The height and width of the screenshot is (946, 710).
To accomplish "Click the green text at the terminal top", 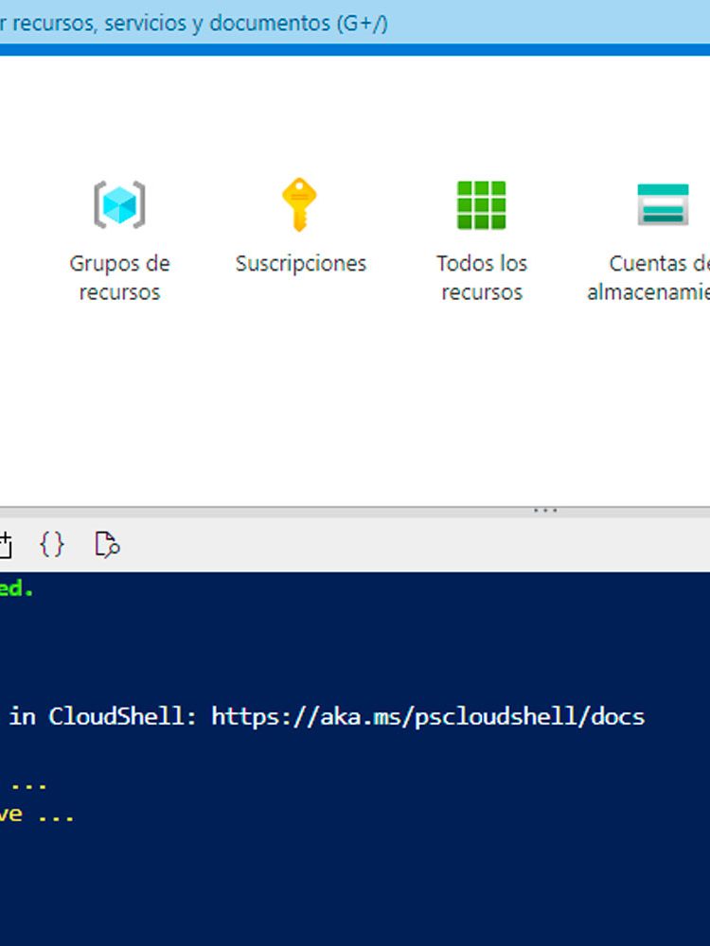I will (x=16, y=588).
